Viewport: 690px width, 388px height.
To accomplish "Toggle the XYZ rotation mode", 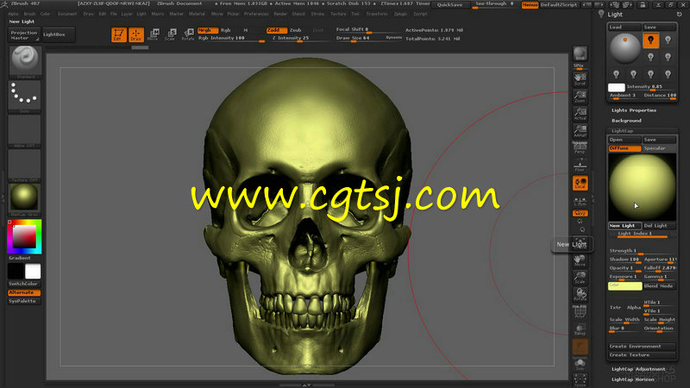I will coord(580,213).
